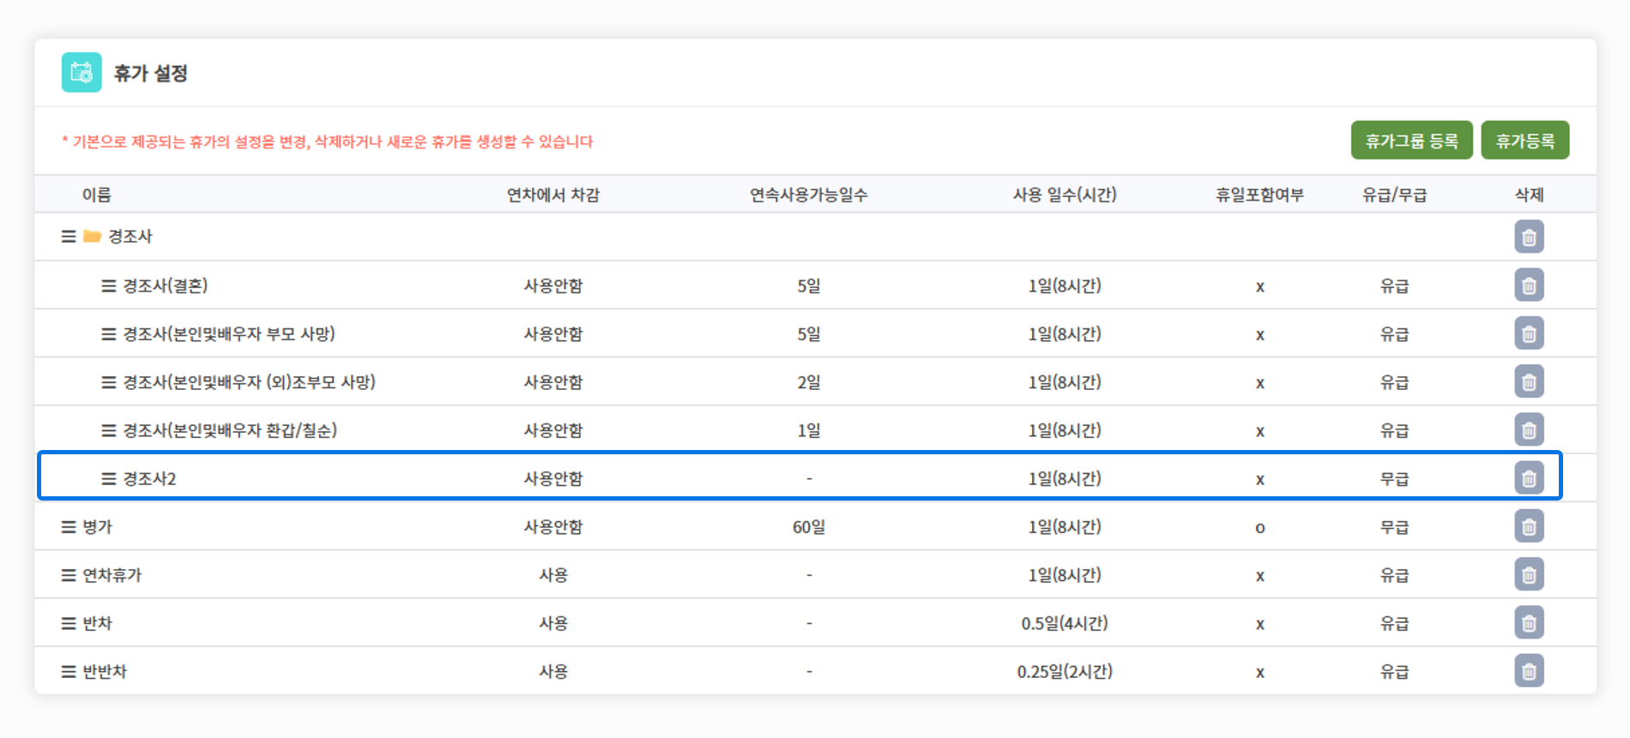
Task: Click the 연속사용가능일수 column header
Action: [x=809, y=195]
